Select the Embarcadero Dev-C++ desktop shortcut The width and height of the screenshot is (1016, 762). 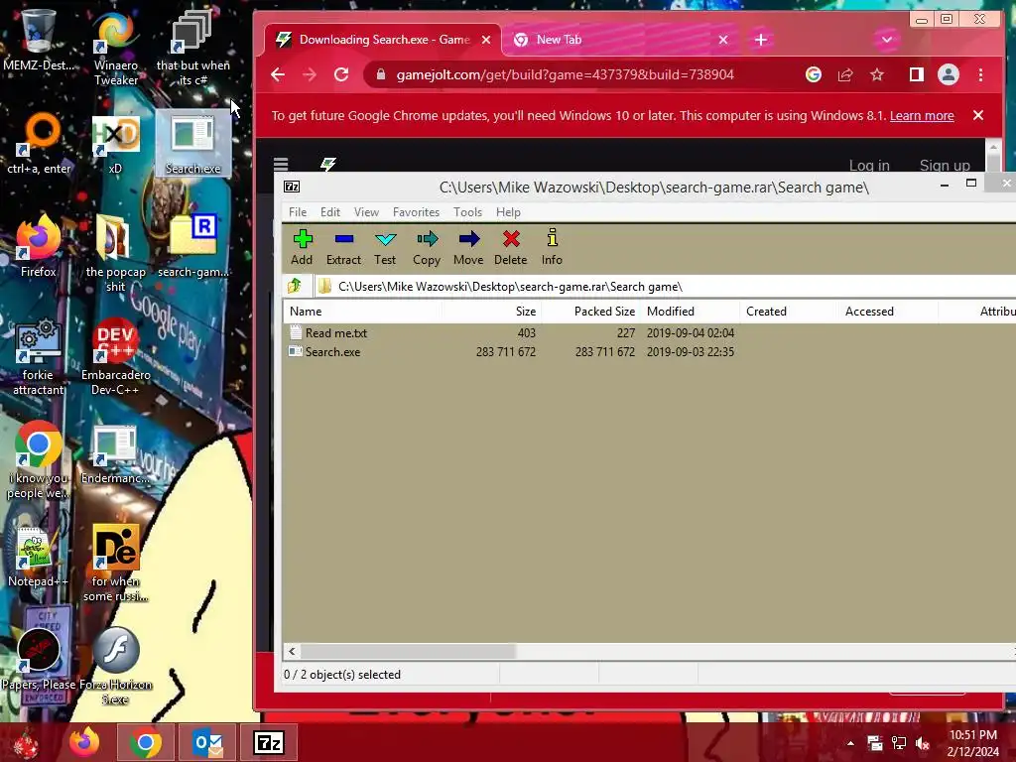(115, 356)
